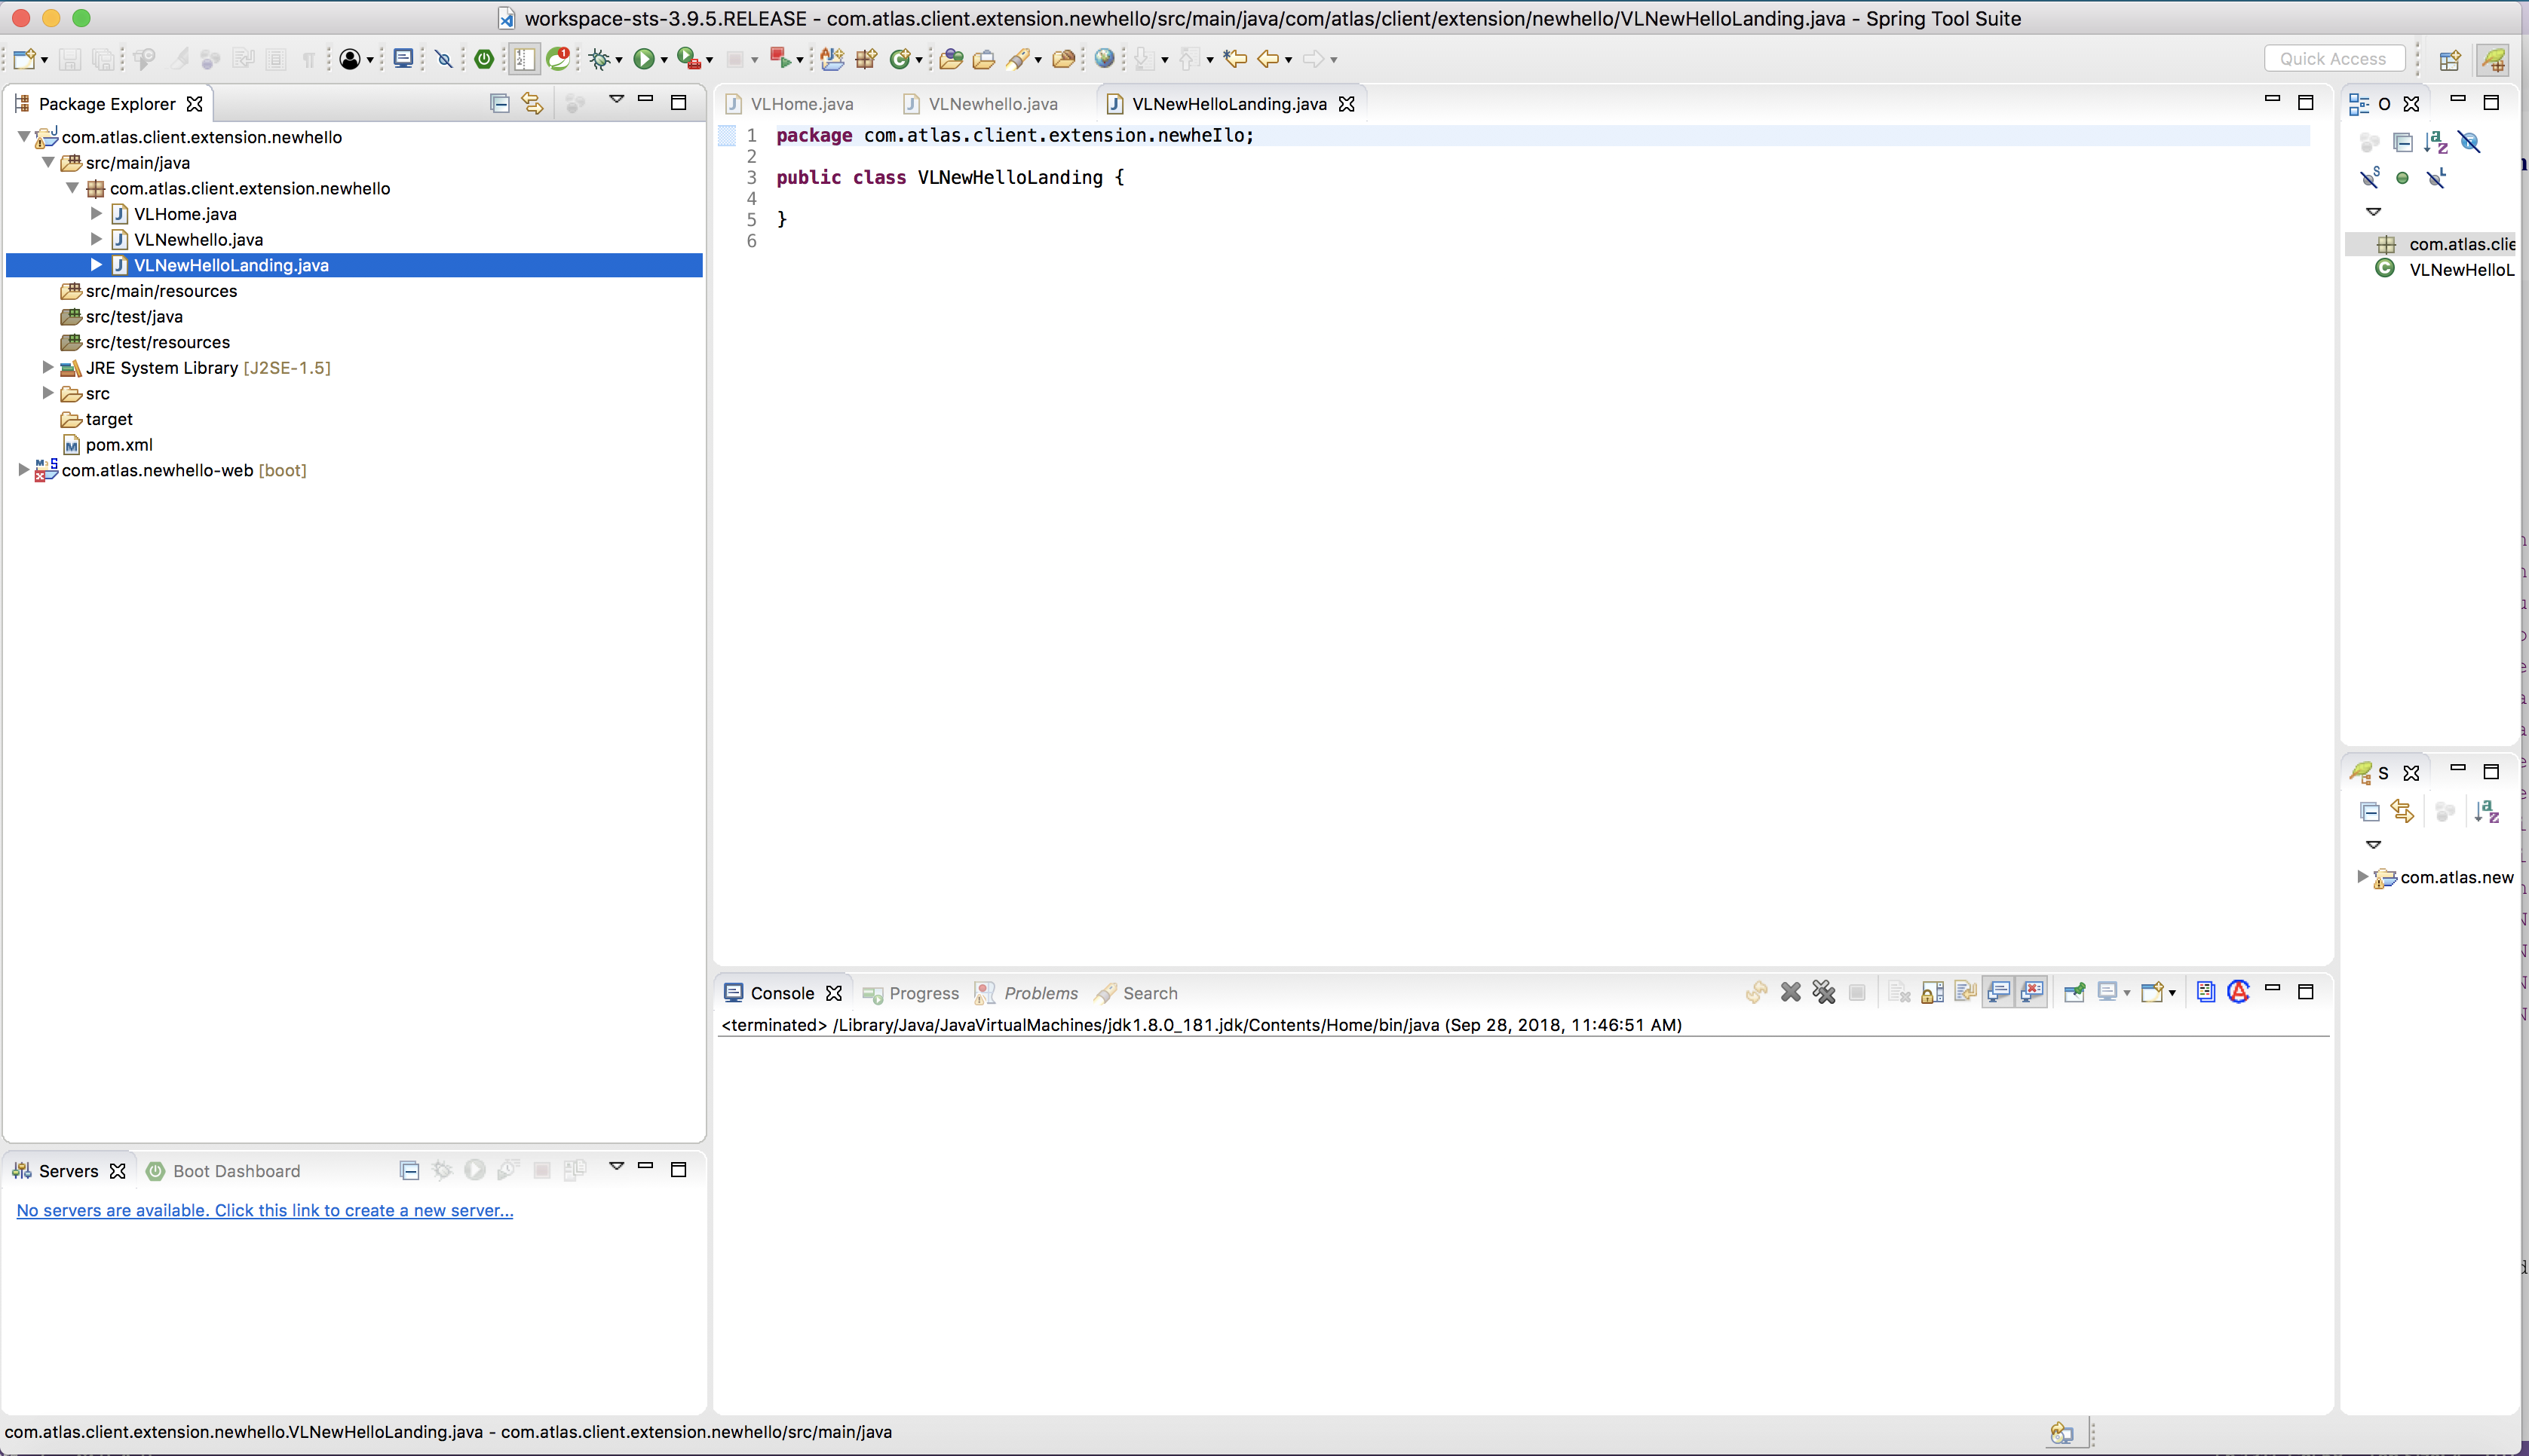Click the Relaunch and debug red square icon
Screen dimensions: 2529x1456
coord(780,59)
